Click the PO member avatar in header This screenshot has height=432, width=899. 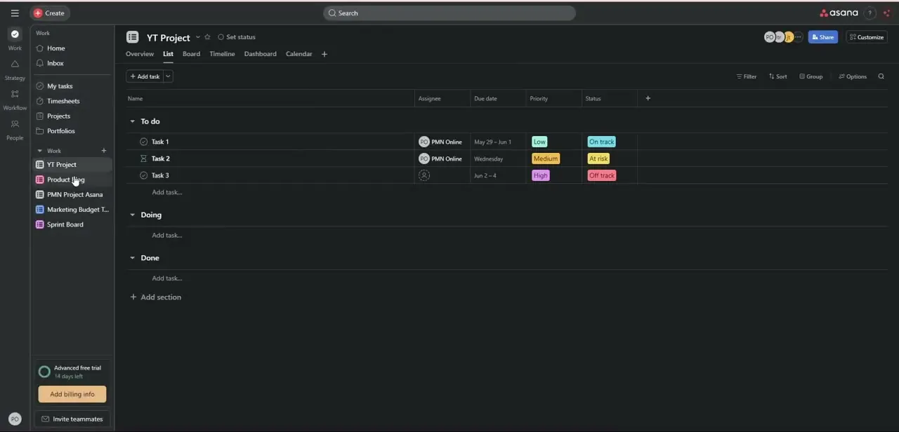[x=769, y=37]
